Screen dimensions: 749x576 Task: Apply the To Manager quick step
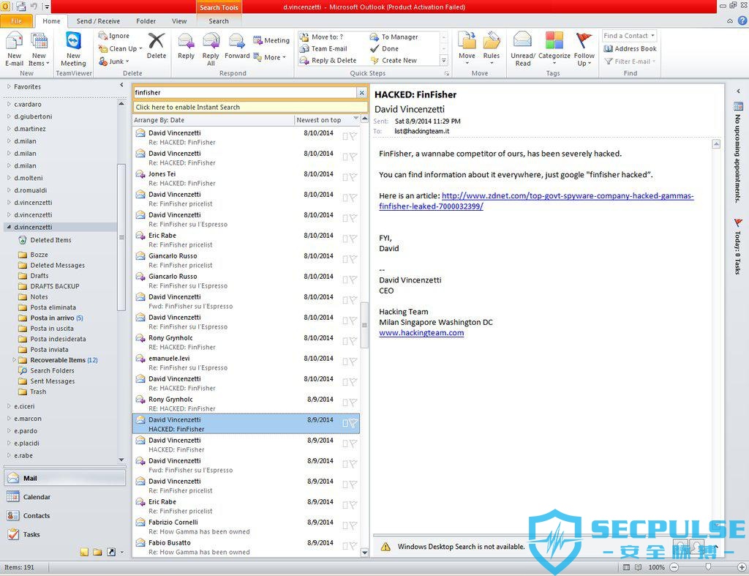(x=394, y=37)
